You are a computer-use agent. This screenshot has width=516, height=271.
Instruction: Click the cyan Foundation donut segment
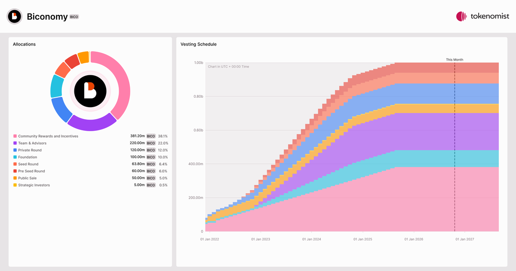coord(56,86)
